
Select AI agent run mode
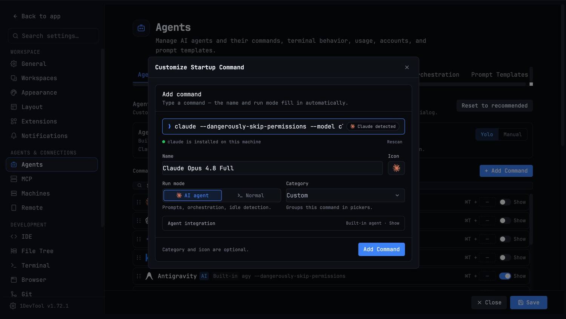pos(192,195)
